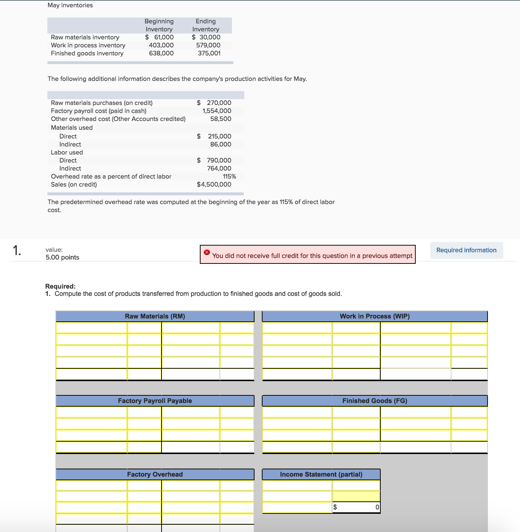Click the first credit description cell under Finished Goods (FG)
Image resolution: width=520 pixels, height=532 pixels.
click(416, 412)
